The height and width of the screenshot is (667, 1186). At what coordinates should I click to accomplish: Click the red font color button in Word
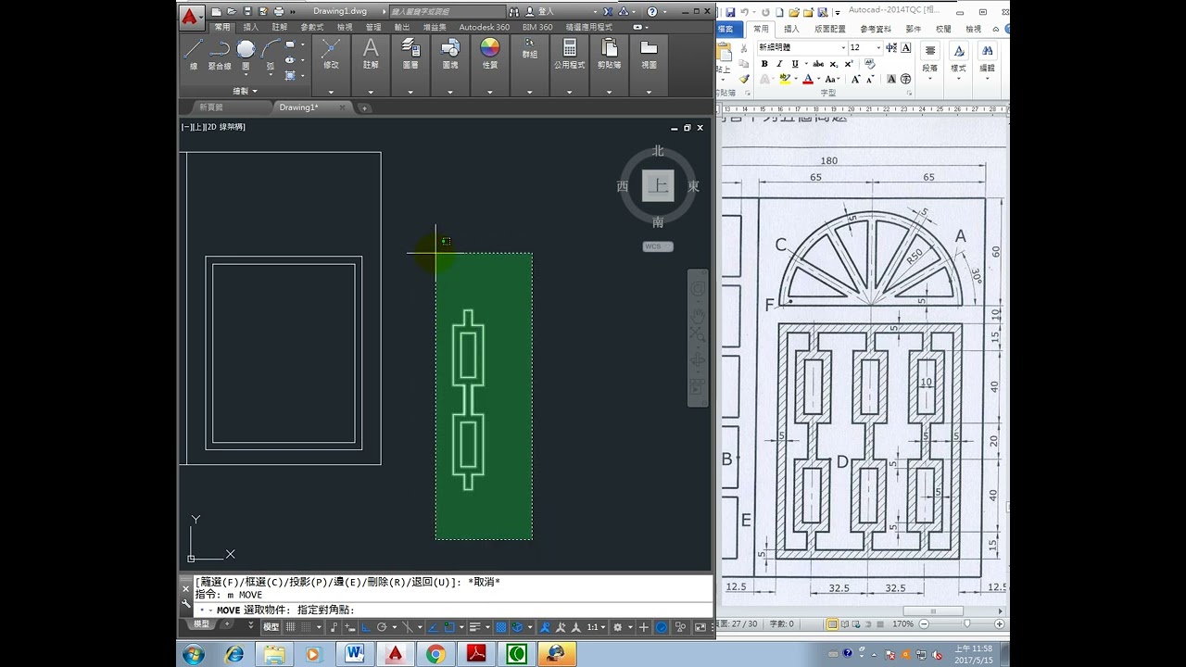pyautogui.click(x=808, y=80)
